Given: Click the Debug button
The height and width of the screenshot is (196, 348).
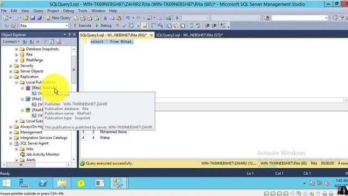Looking at the screenshot, I should [103, 26].
